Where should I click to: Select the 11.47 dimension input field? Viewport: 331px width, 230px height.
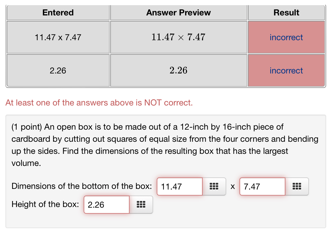click(179, 186)
